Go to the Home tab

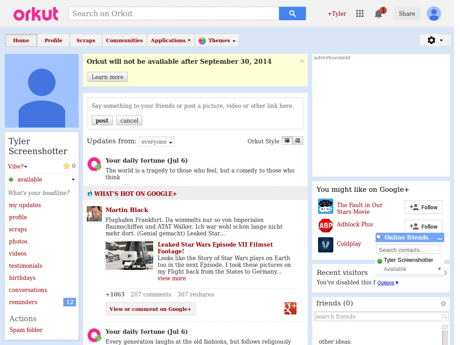(21, 40)
